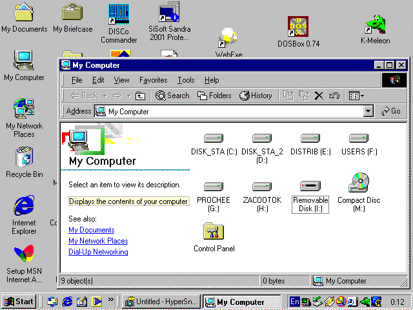This screenshot has width=413, height=310.
Task: Click the En language indicator in tray
Action: pyautogui.click(x=295, y=302)
